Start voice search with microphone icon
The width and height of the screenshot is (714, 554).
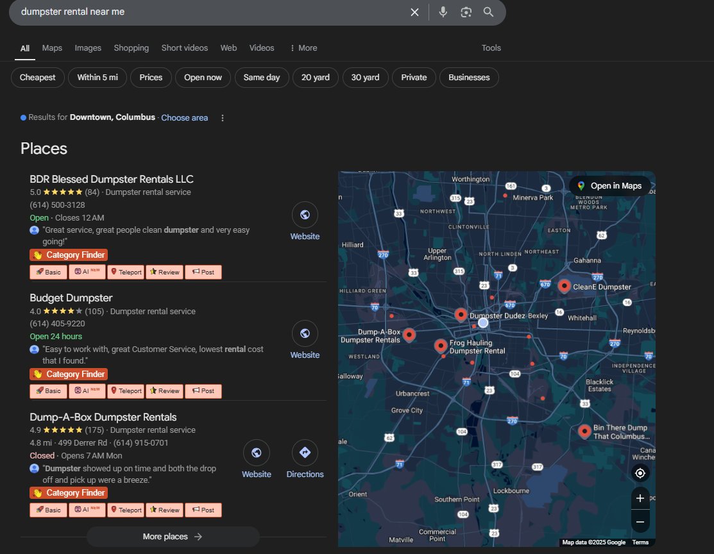click(443, 12)
